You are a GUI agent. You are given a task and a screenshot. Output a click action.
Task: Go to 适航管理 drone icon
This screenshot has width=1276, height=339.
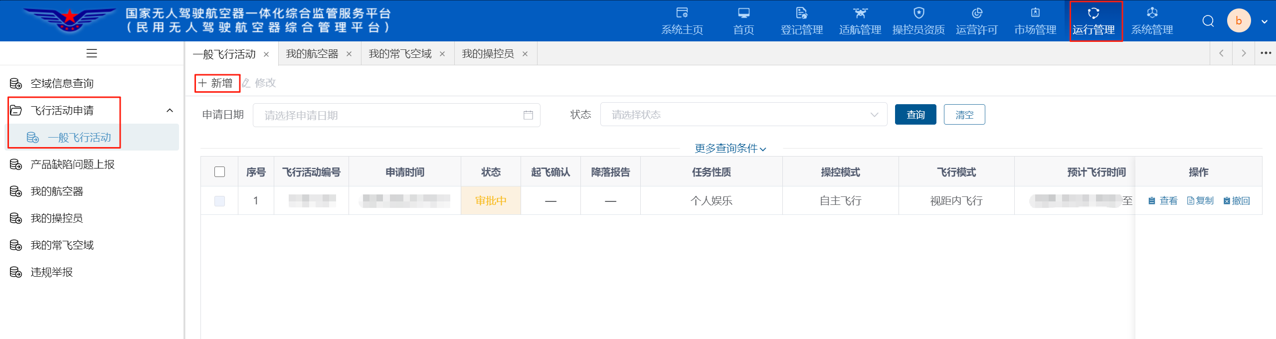pyautogui.click(x=860, y=13)
